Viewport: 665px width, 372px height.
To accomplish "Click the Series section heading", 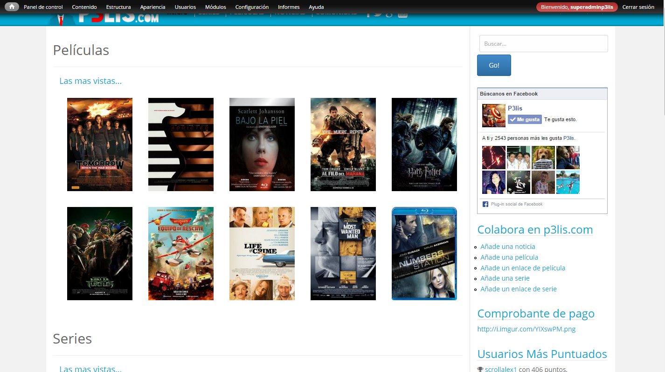I will click(x=72, y=338).
